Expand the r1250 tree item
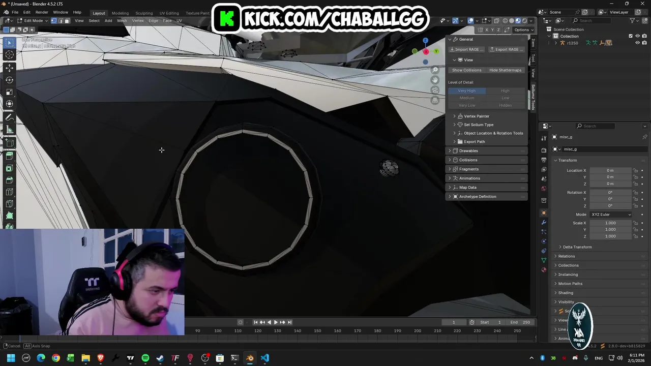This screenshot has height=366, width=651. [x=555, y=43]
